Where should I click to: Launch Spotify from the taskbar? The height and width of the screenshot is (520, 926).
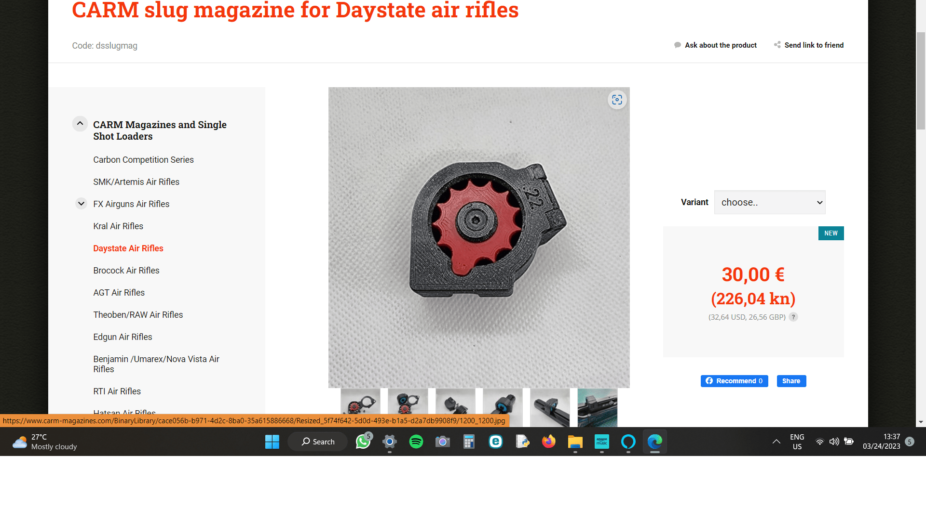coord(416,442)
